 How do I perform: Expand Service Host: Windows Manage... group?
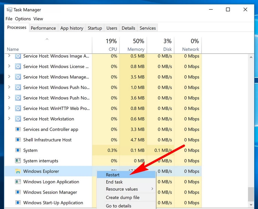9,76
